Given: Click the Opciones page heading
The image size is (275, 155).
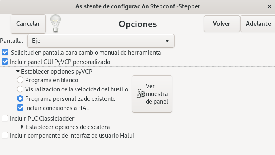Looking at the screenshot, I should click(138, 24).
